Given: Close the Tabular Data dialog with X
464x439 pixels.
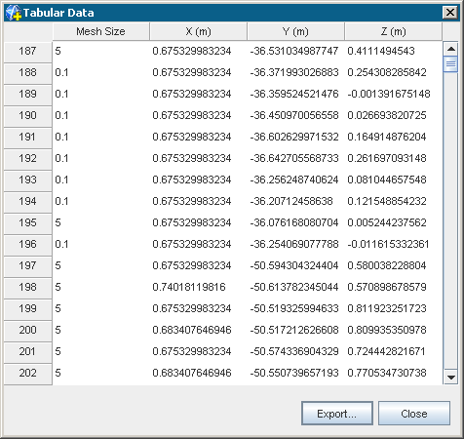Looking at the screenshot, I should 450,13.
